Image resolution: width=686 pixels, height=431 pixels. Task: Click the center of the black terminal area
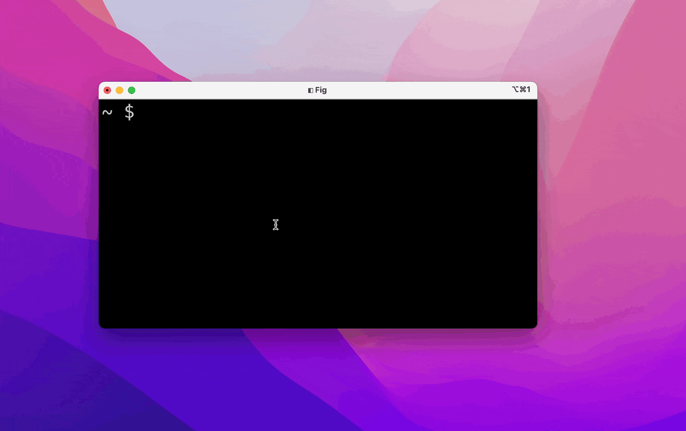318,213
